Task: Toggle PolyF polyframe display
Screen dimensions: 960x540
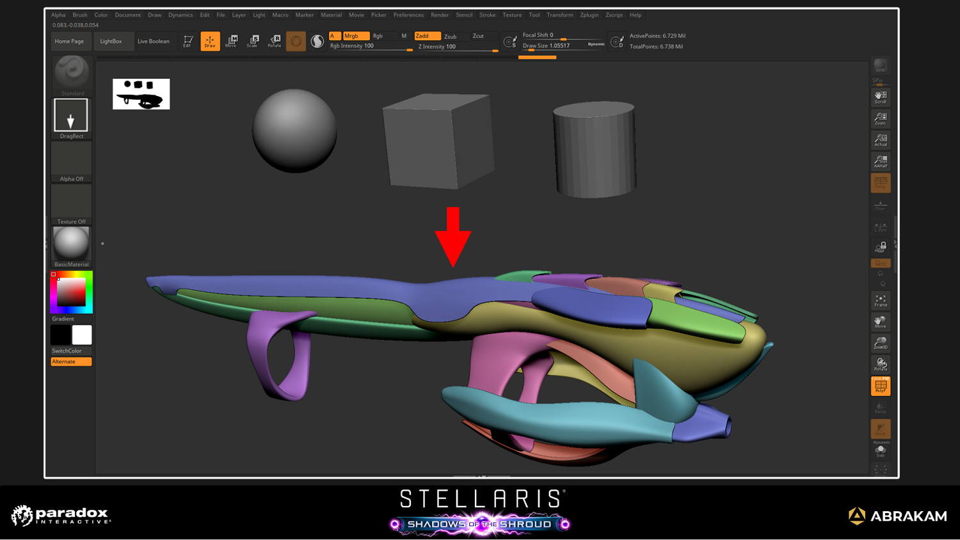Action: (881, 386)
